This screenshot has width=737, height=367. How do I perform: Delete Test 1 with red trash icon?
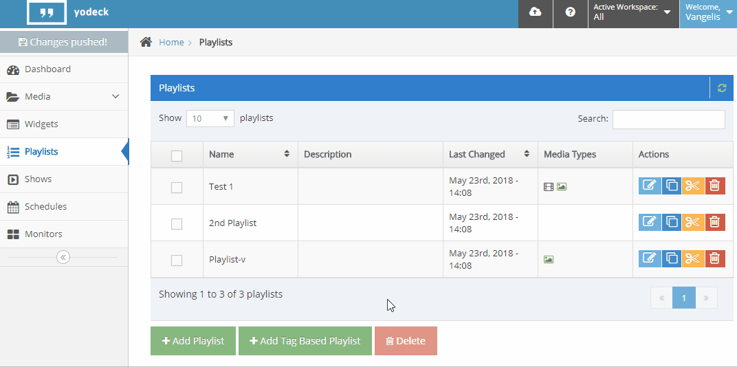[715, 186]
